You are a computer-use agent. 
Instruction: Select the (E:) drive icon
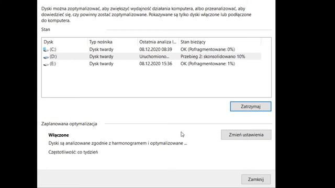tap(46, 64)
